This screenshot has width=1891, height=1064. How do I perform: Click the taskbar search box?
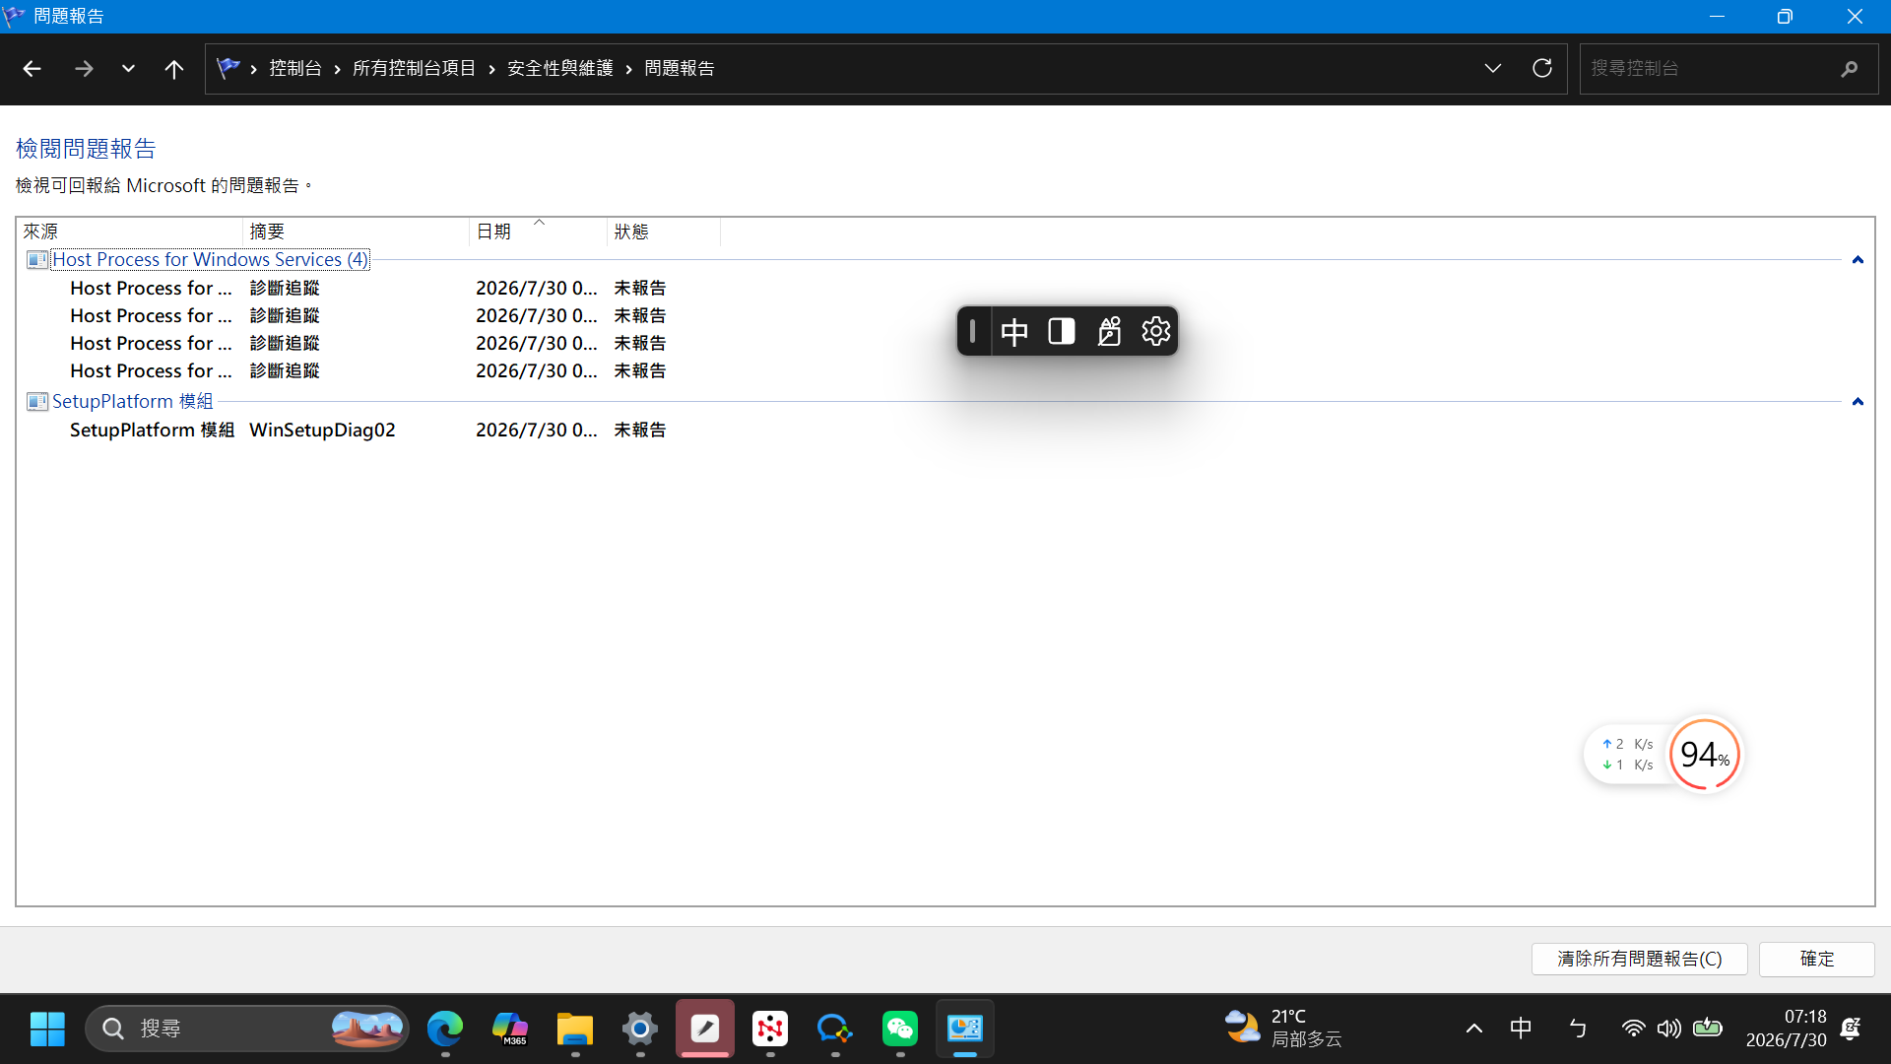coord(248,1029)
